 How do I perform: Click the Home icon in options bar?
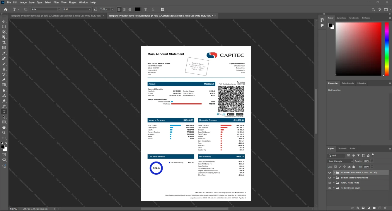pos(6,9)
